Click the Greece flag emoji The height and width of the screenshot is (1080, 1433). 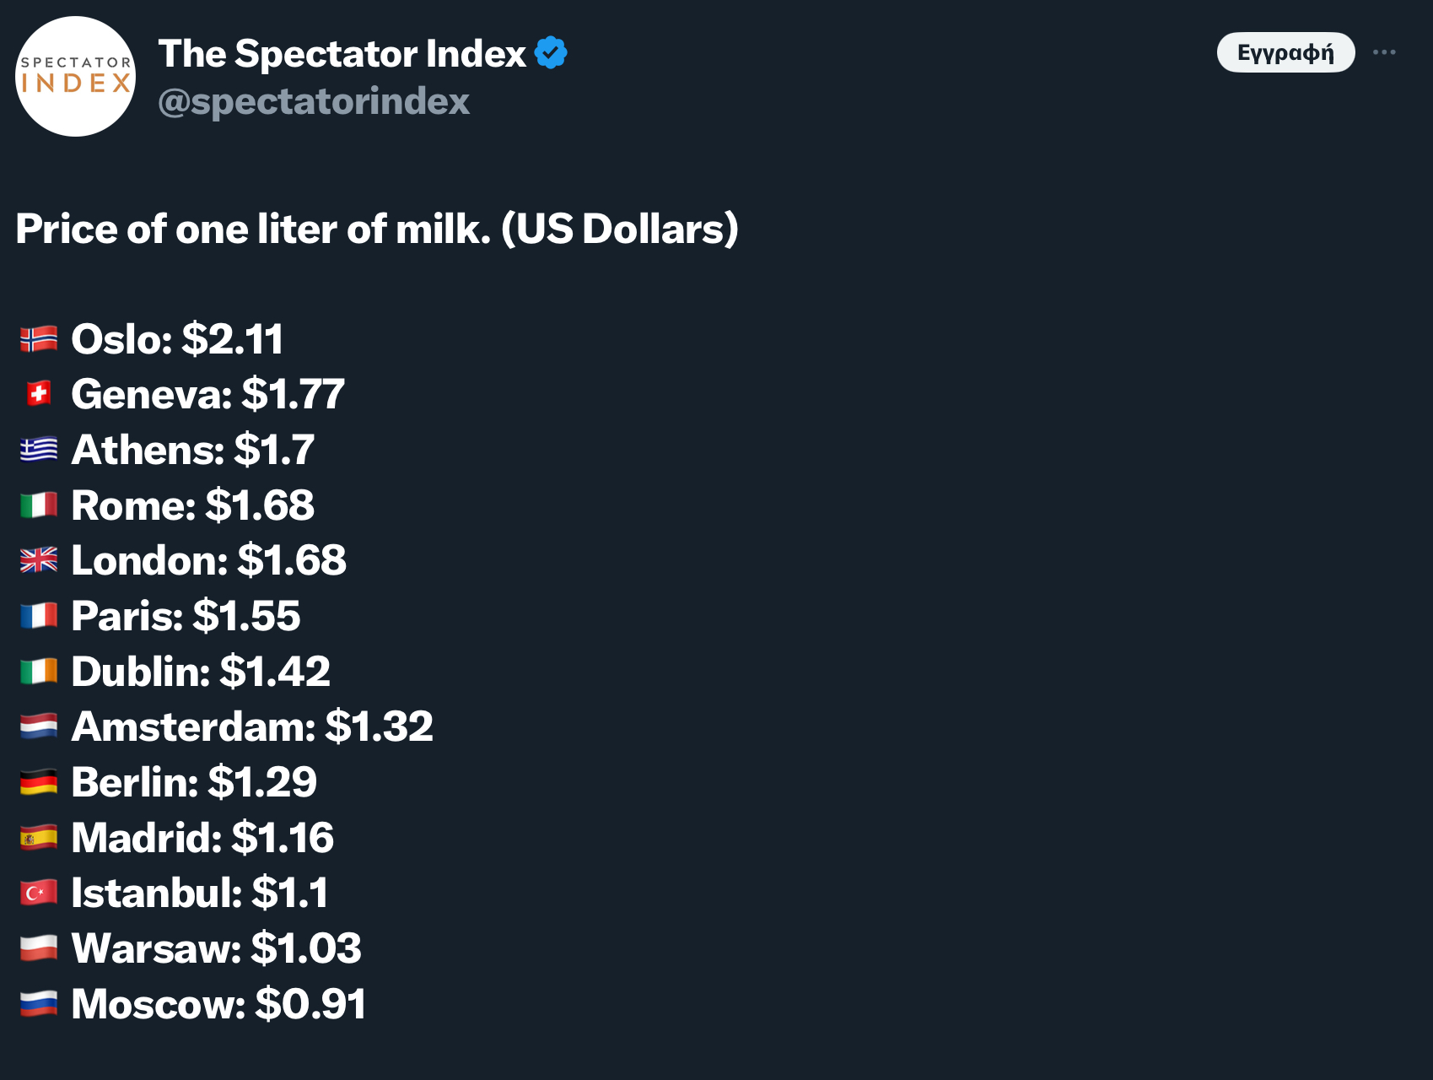tap(39, 450)
